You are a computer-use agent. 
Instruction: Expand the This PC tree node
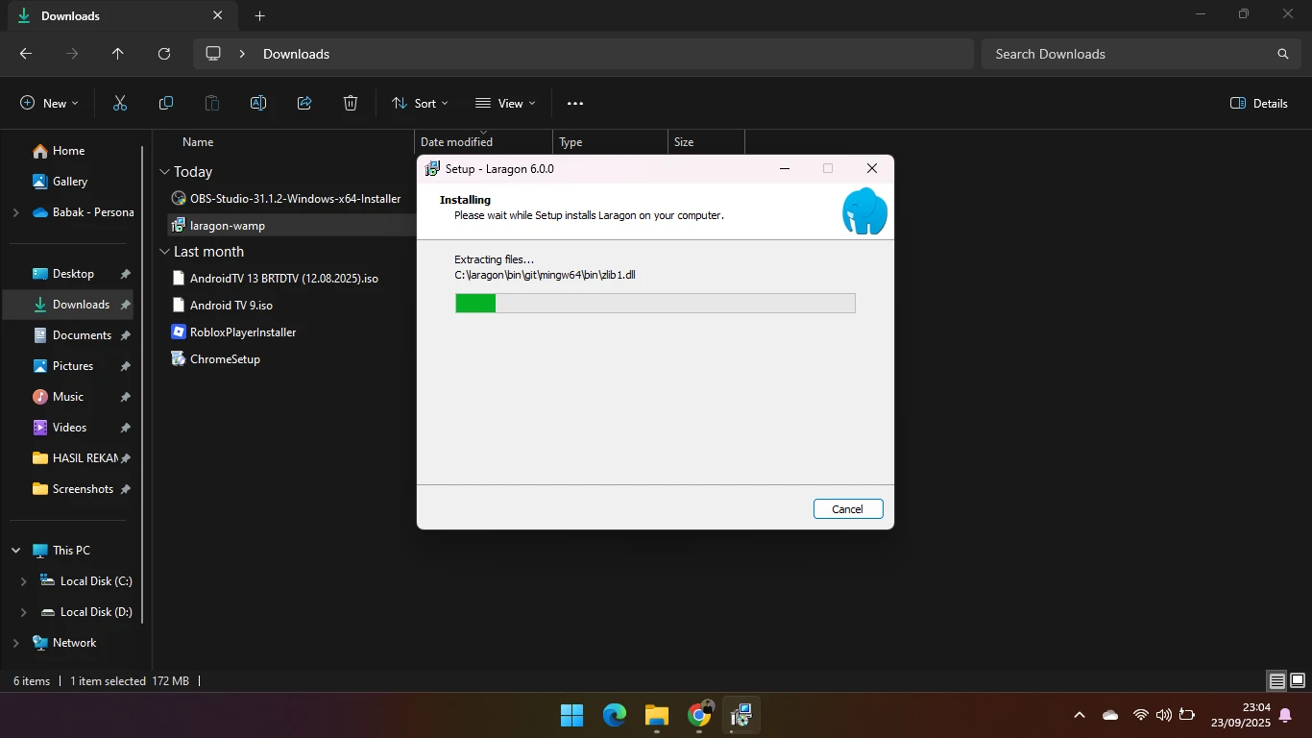(x=16, y=551)
